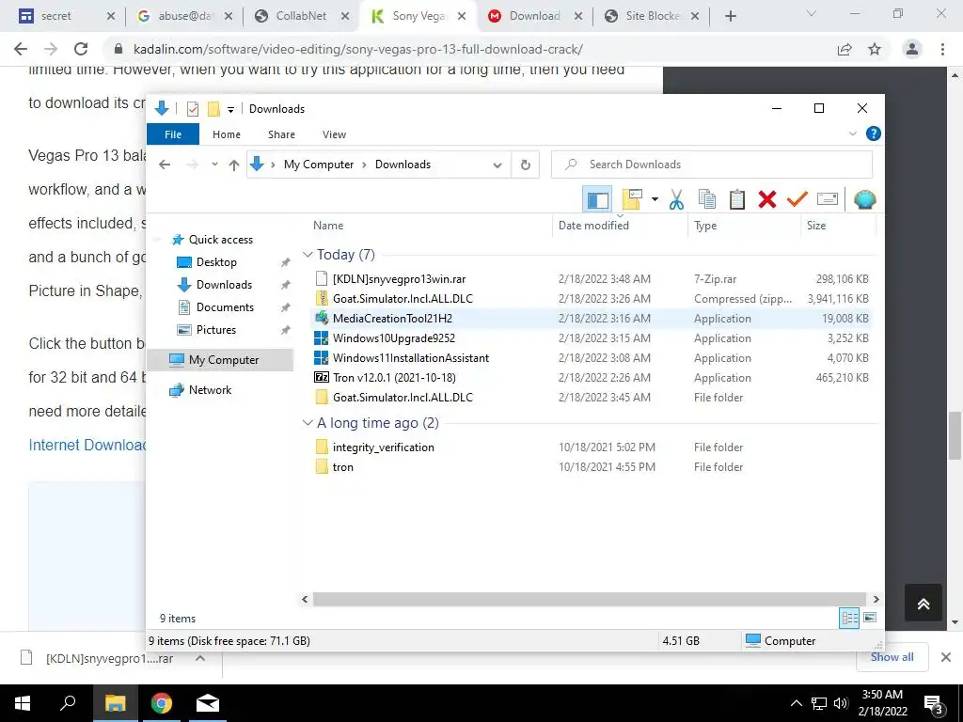Select the Windows10Upgrade9252 file

coord(394,338)
